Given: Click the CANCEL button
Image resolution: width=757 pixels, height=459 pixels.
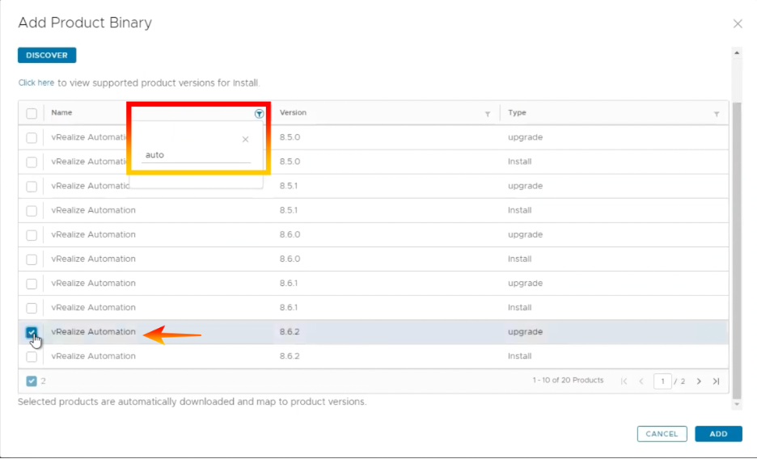Looking at the screenshot, I should pos(662,434).
